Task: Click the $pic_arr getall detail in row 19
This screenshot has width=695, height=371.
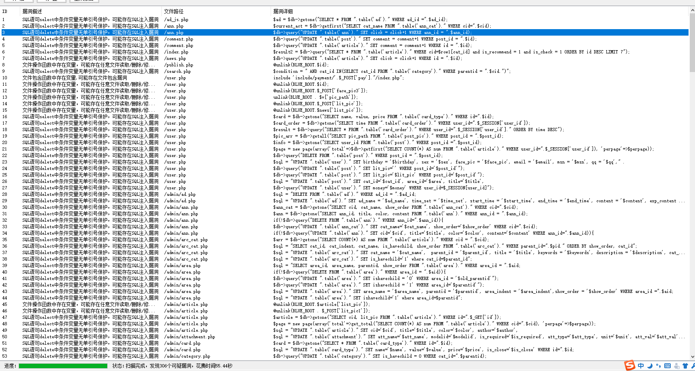Action: (x=388, y=136)
